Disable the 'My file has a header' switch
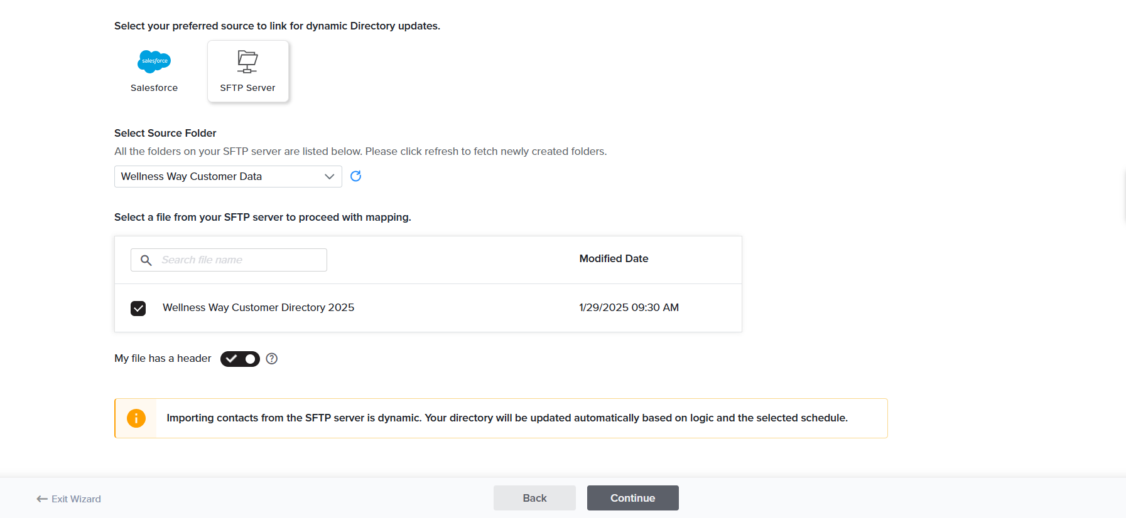The image size is (1126, 518). point(240,359)
